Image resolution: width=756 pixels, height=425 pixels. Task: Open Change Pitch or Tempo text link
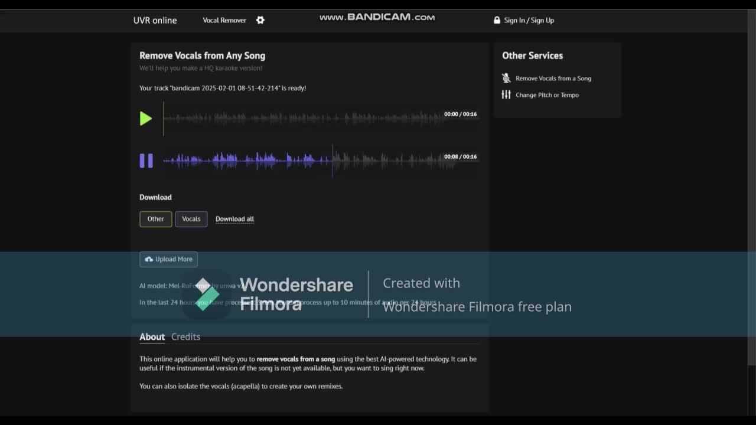point(547,95)
